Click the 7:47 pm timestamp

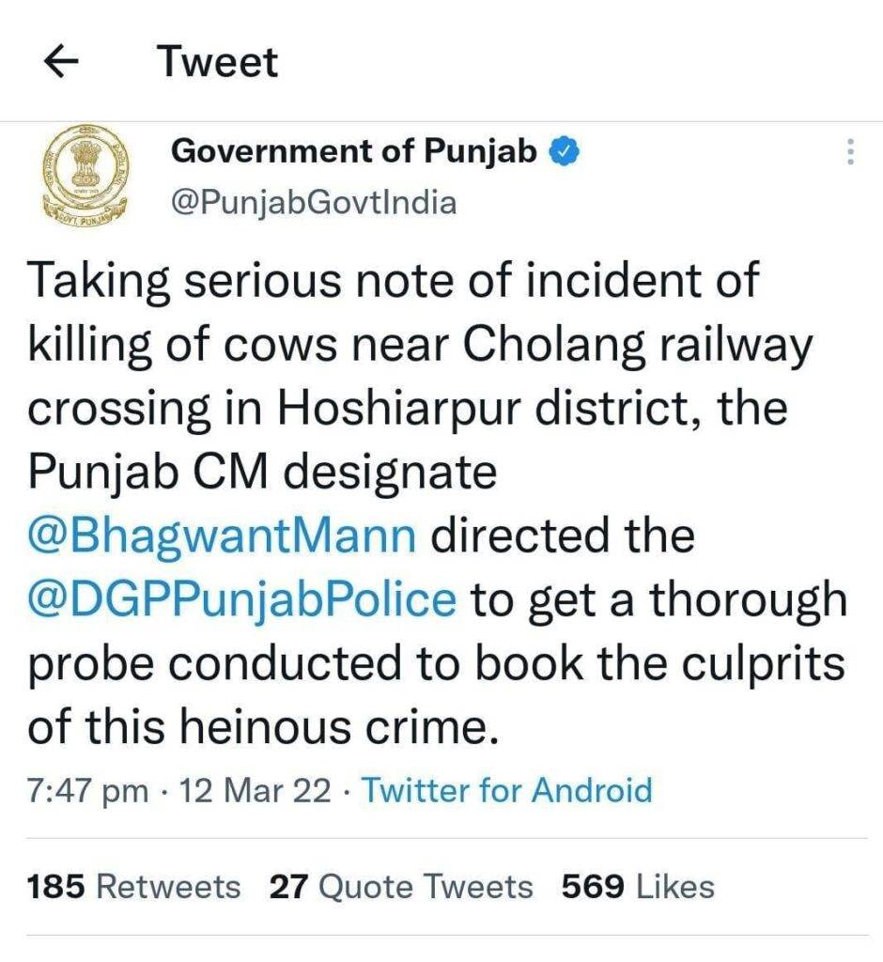(87, 790)
